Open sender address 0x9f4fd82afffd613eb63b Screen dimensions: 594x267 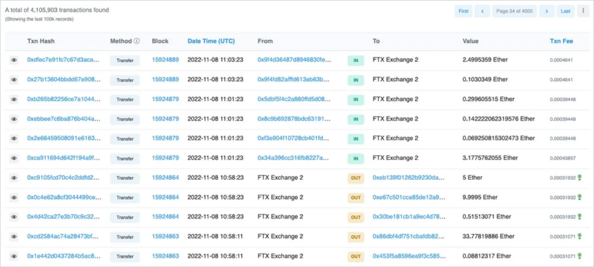[294, 80]
